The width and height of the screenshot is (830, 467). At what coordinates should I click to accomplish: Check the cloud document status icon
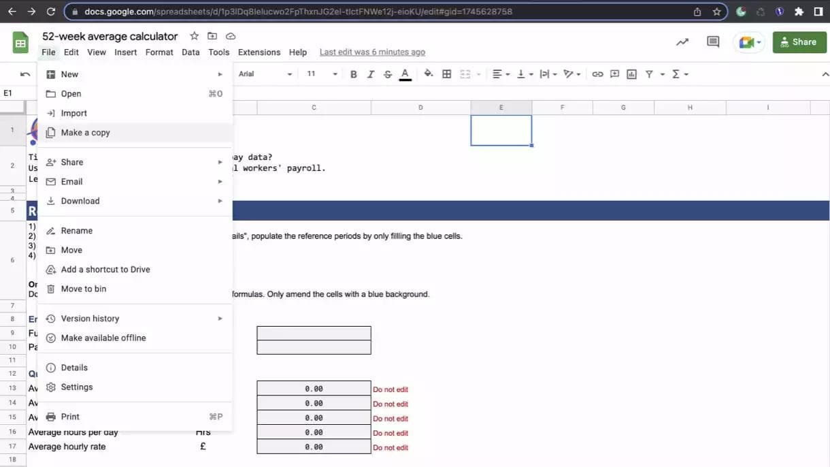click(231, 36)
